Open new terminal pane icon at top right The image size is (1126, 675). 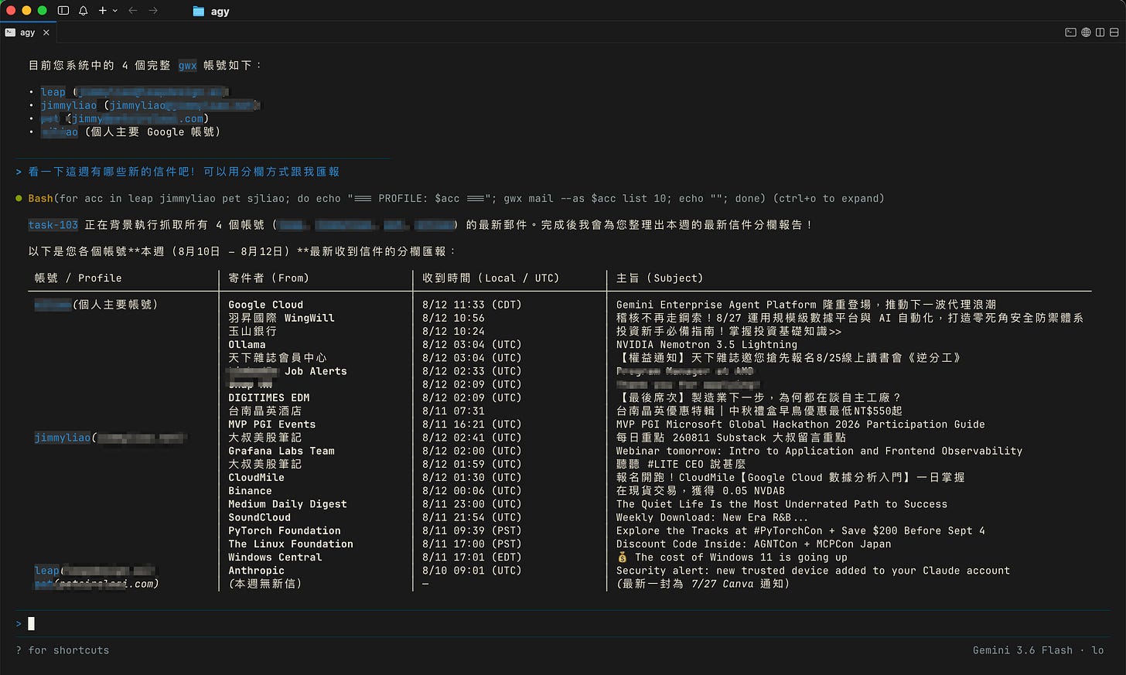click(1070, 32)
